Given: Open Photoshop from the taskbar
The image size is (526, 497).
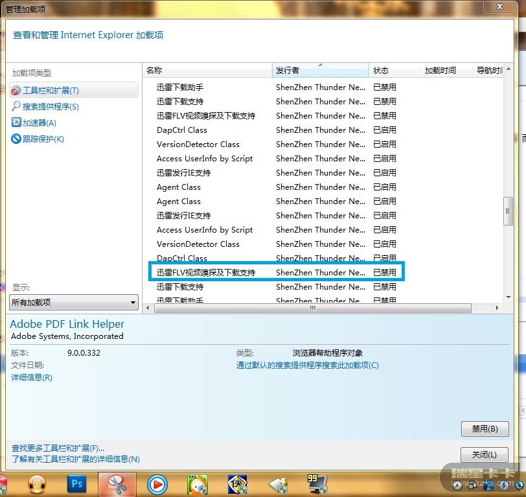Looking at the screenshot, I should pyautogui.click(x=77, y=484).
